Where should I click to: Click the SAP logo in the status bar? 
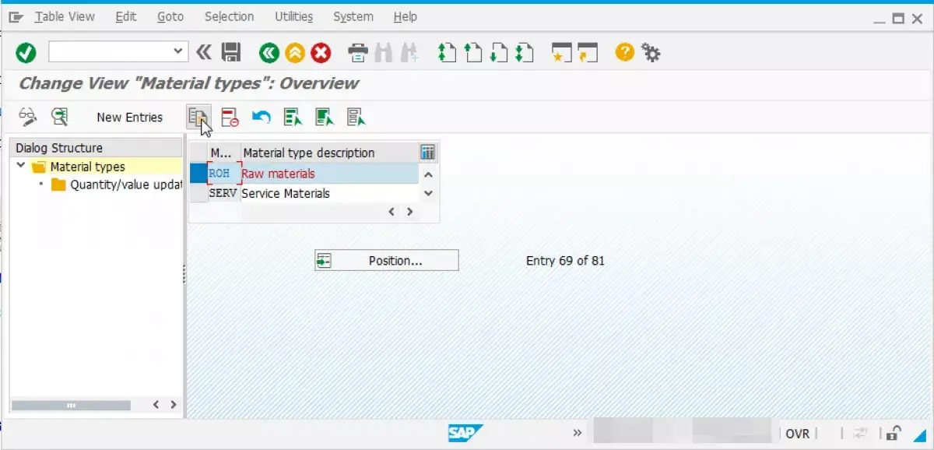[x=465, y=434]
